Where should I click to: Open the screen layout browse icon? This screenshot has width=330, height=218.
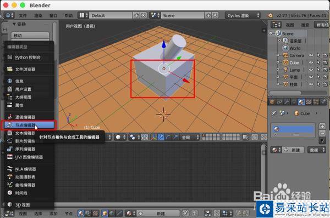tap(83, 15)
